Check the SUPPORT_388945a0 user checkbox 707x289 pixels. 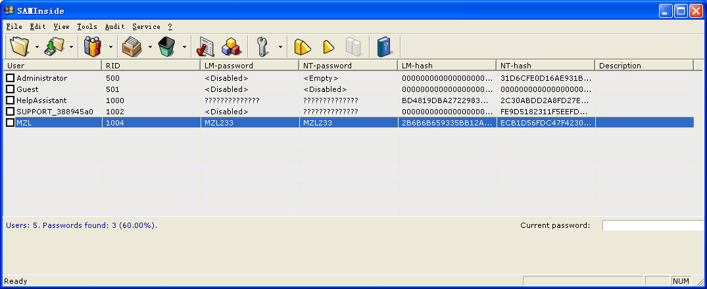(x=10, y=111)
